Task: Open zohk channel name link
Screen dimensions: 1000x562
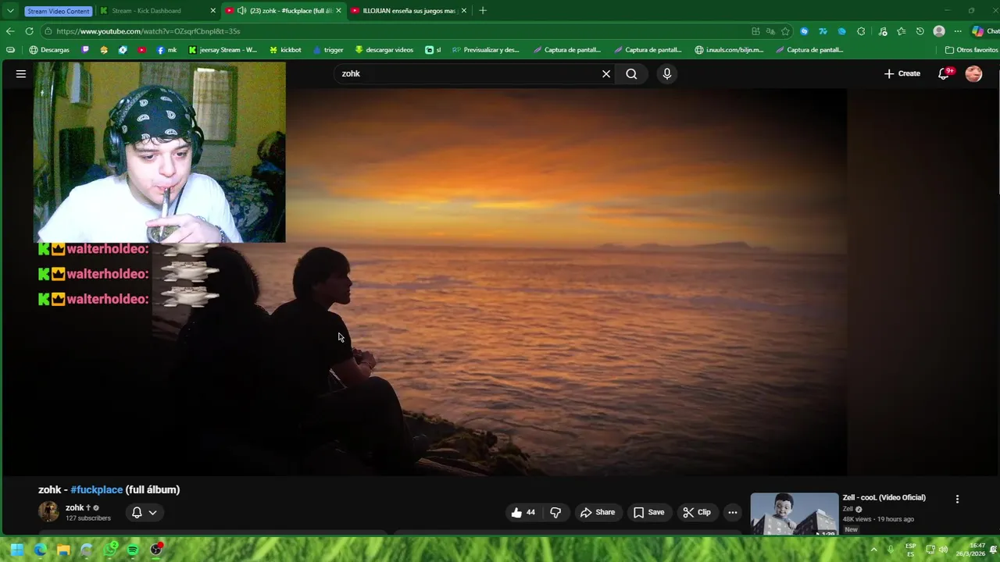Action: (x=74, y=507)
